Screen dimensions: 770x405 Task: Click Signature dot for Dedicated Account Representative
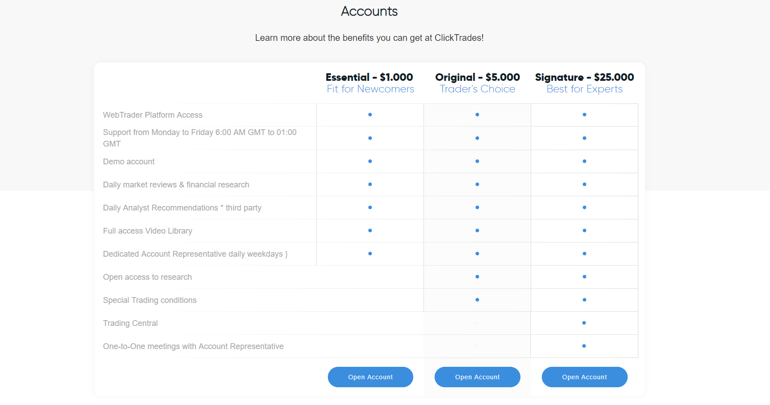[585, 254]
